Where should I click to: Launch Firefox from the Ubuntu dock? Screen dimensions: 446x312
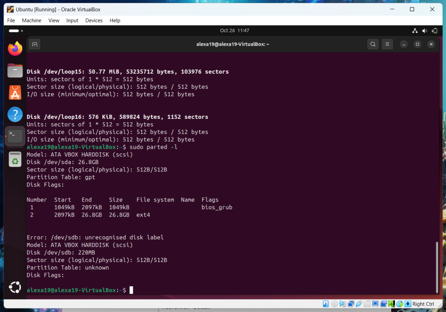tap(15, 49)
